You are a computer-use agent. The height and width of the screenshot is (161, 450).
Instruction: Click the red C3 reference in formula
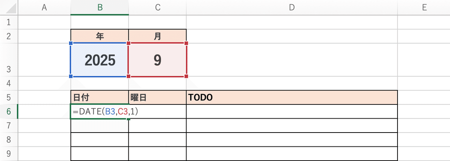pyautogui.click(x=123, y=112)
